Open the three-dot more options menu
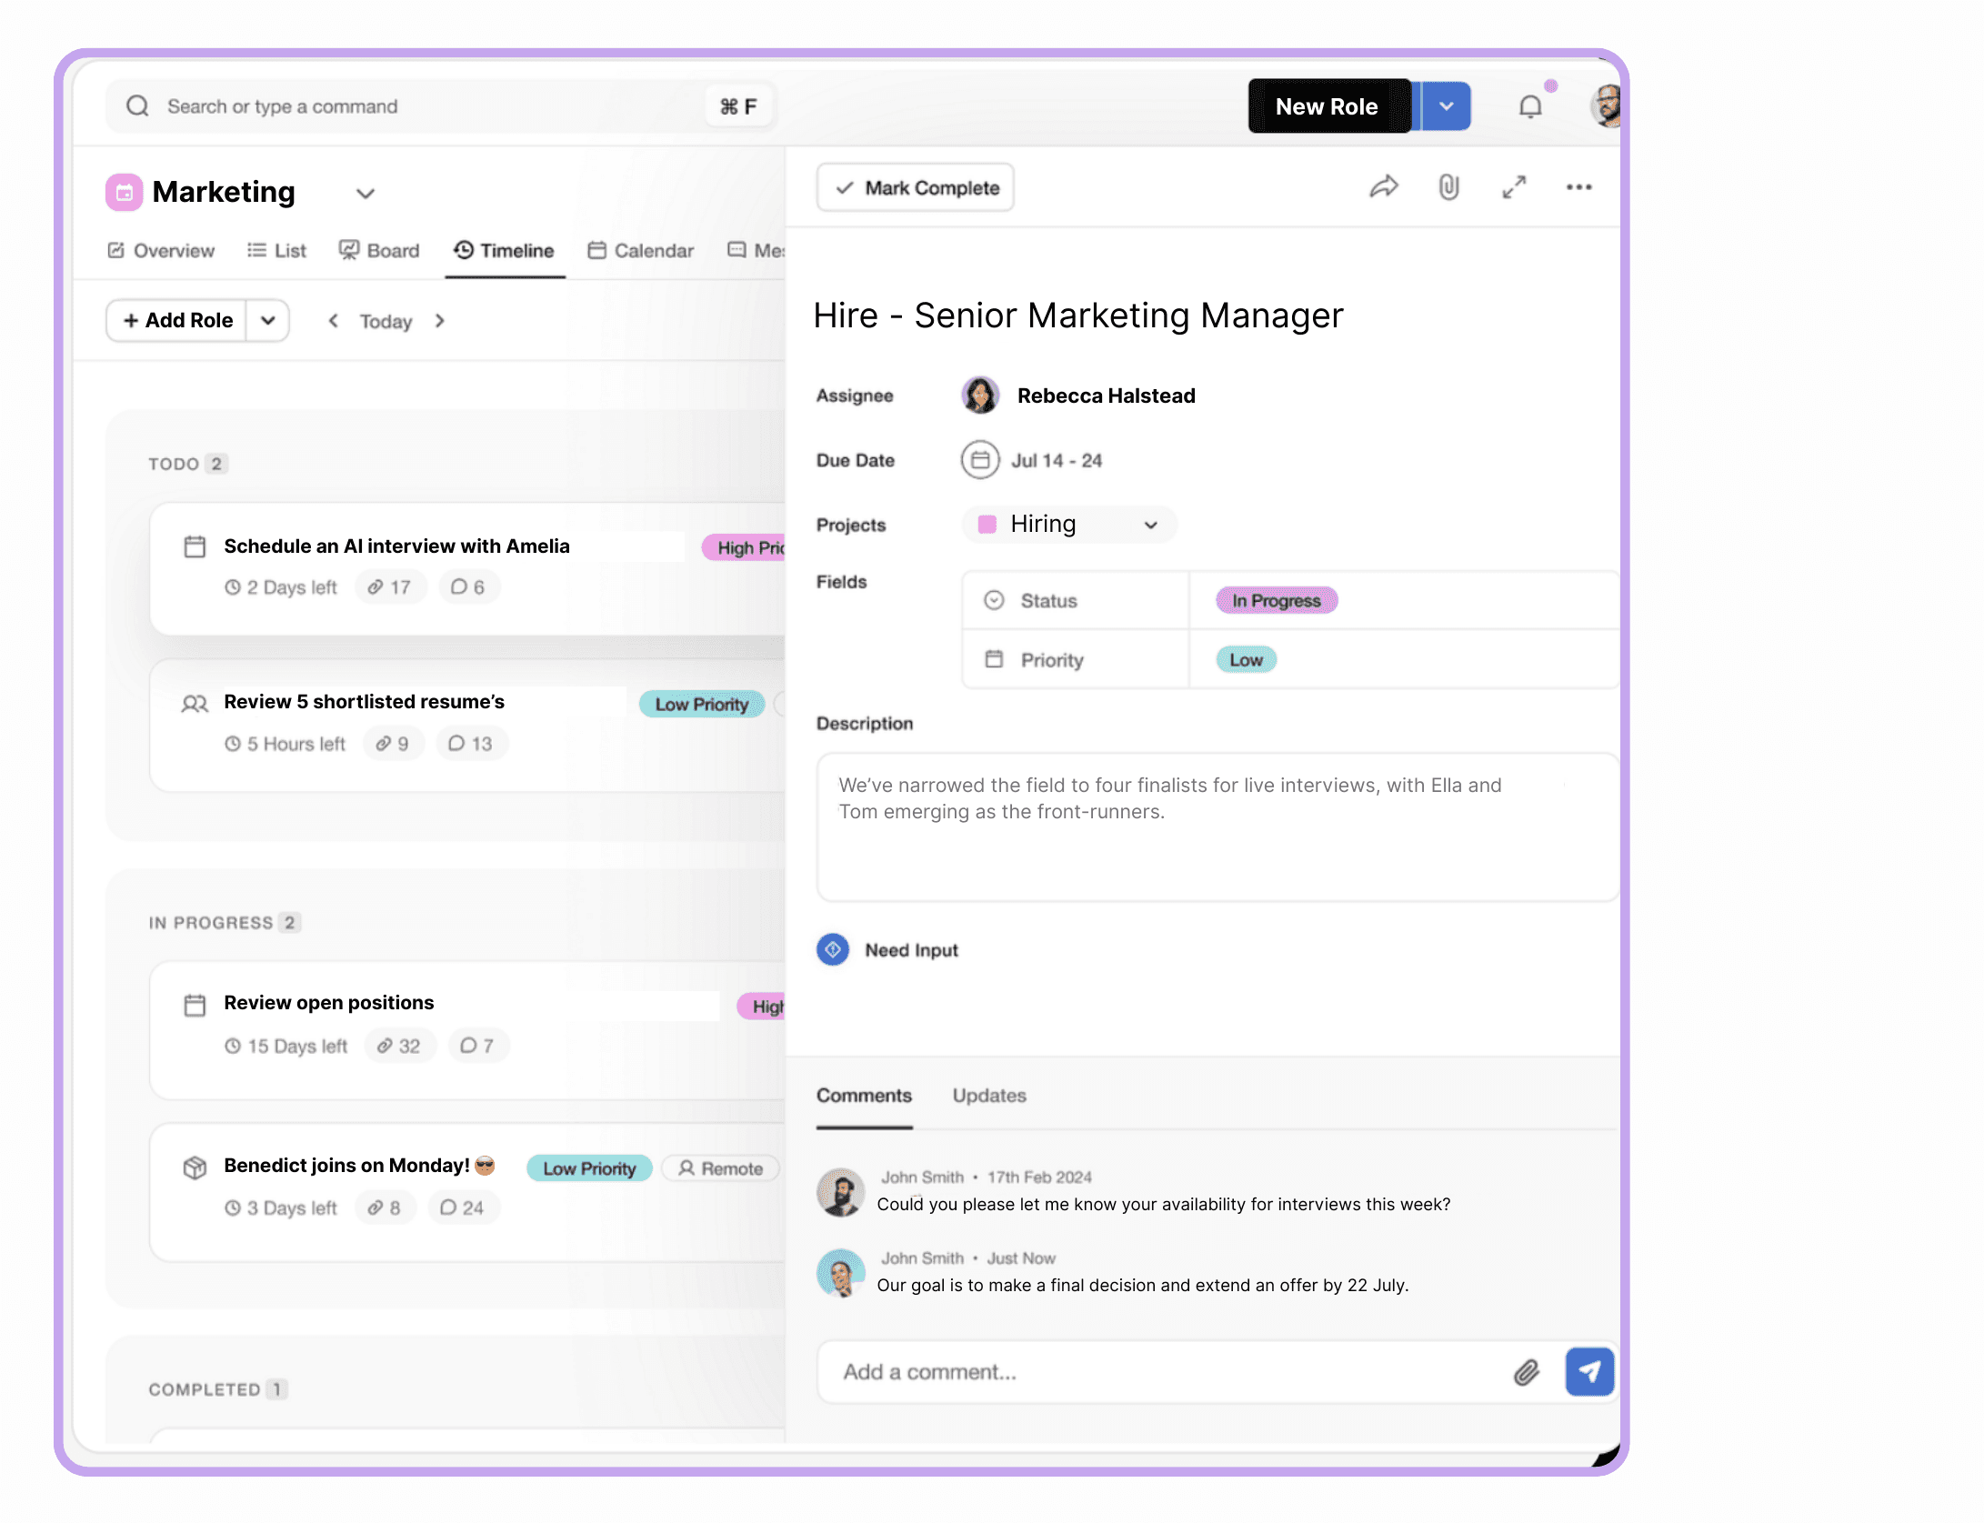 [1578, 187]
